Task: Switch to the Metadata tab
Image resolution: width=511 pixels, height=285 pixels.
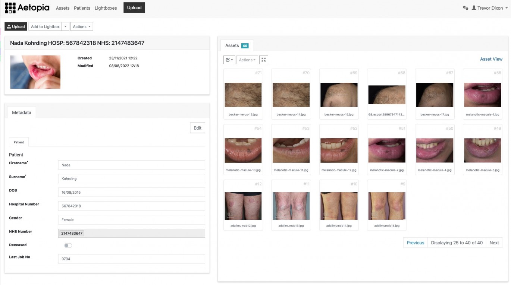Action: 22,112
